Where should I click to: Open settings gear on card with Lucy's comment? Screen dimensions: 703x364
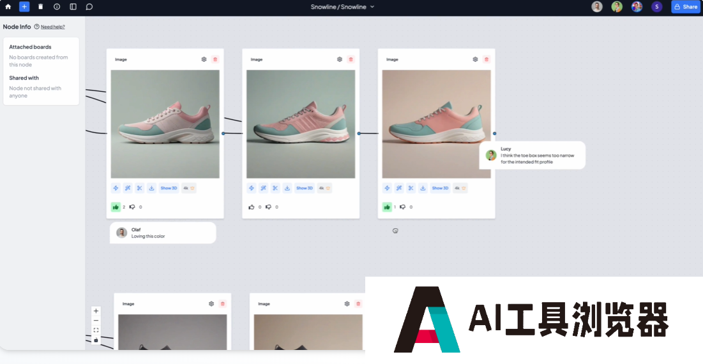tap(475, 59)
